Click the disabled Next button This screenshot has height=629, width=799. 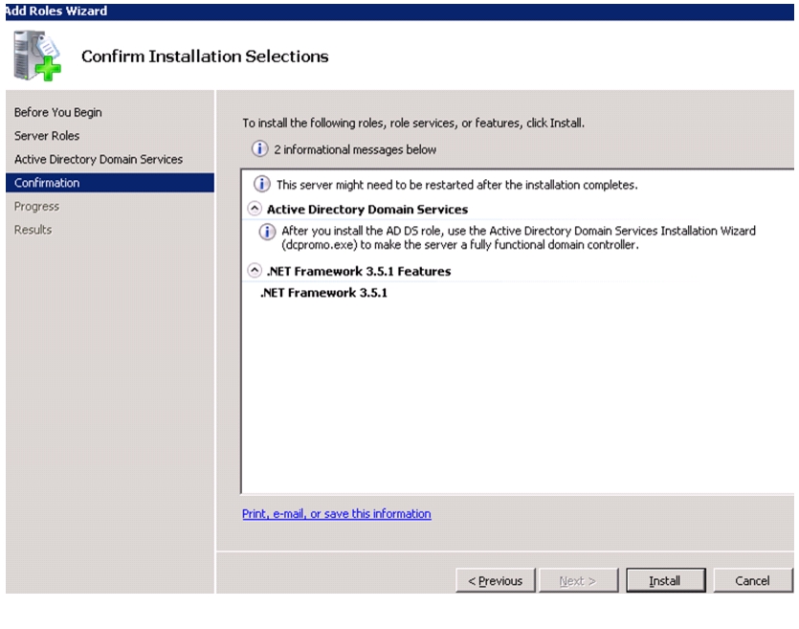(x=578, y=580)
